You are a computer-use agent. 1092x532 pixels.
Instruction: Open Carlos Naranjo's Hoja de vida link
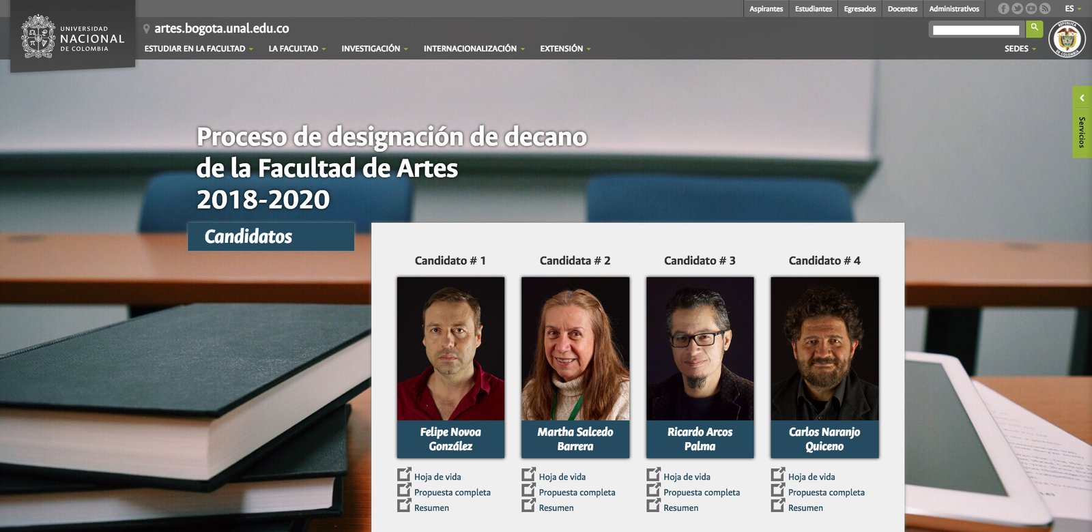coord(811,477)
